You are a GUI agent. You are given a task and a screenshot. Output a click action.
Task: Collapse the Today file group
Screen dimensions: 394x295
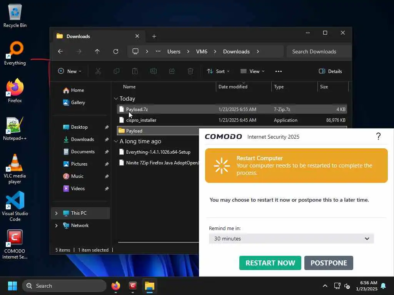[116, 99]
